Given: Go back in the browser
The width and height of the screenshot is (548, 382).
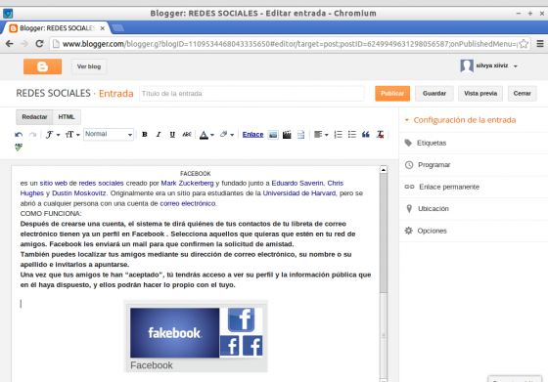Looking at the screenshot, I should 10,44.
